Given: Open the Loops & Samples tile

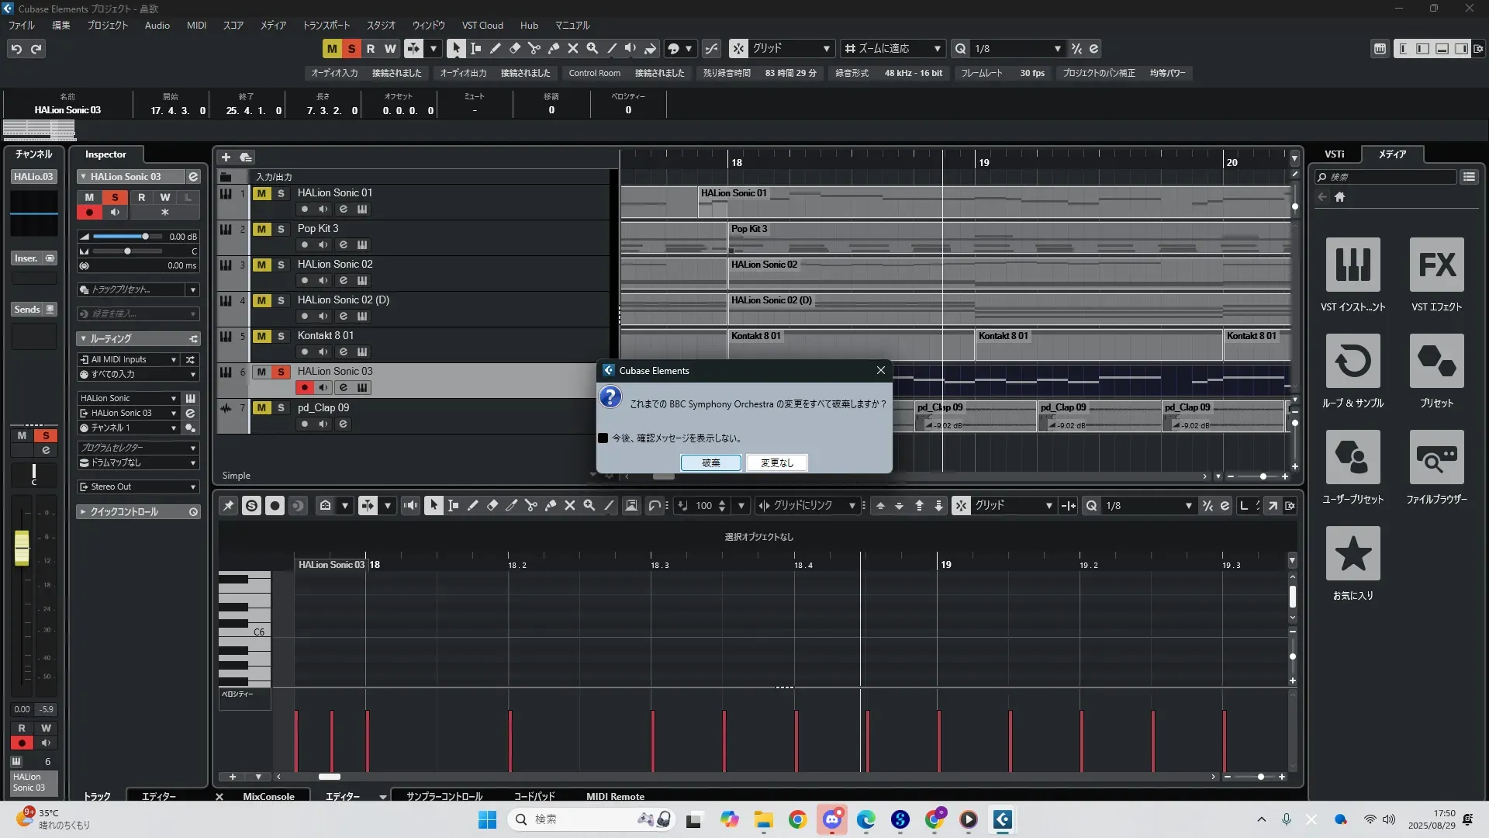Looking at the screenshot, I should (1353, 361).
